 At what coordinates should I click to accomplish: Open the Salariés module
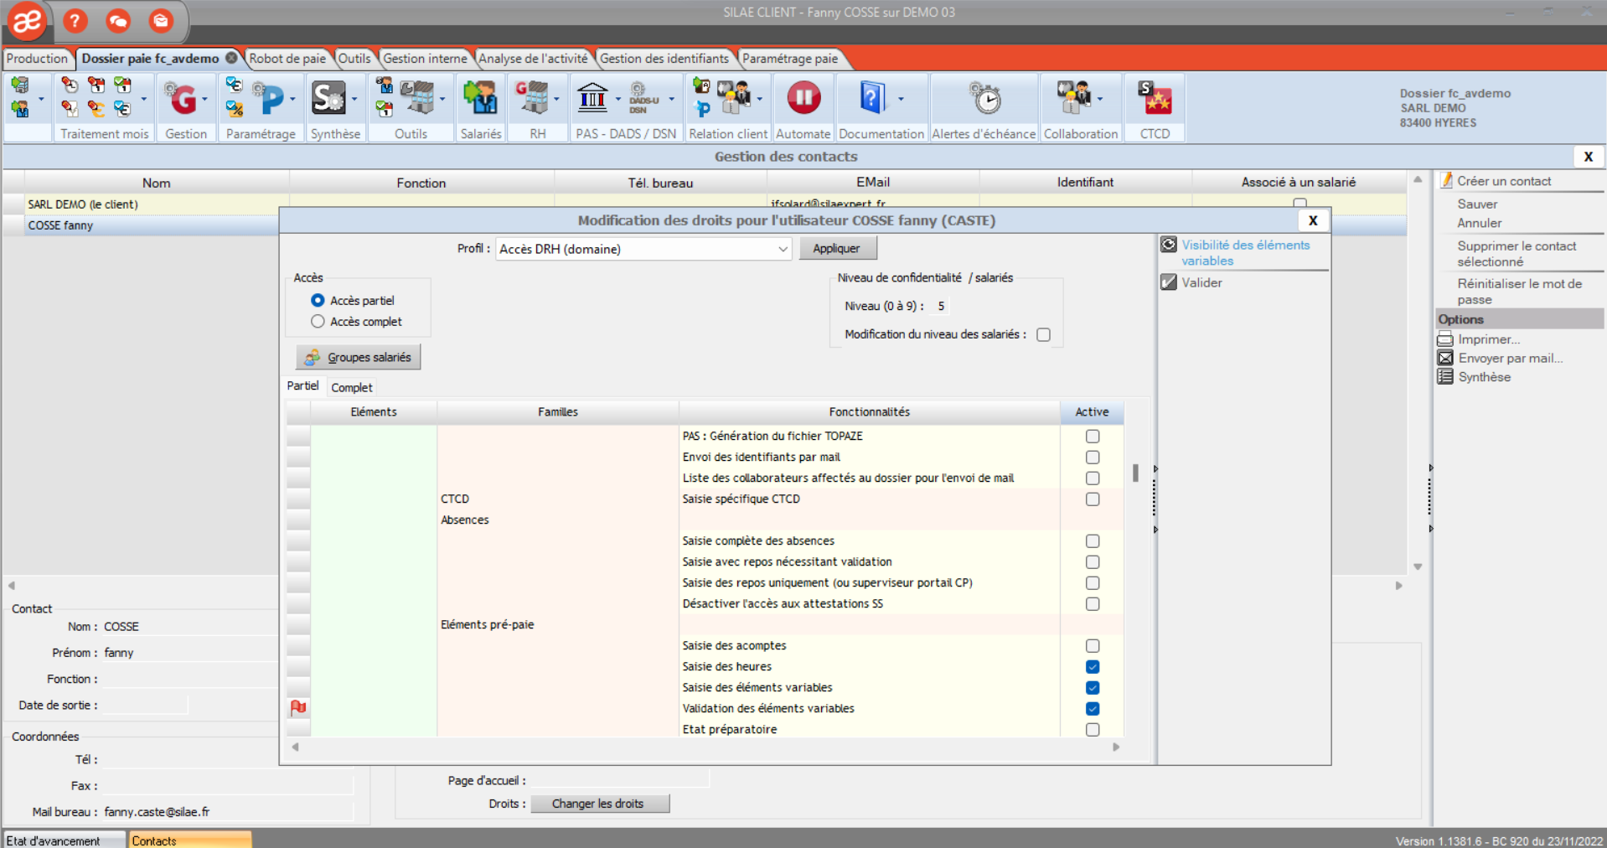click(x=479, y=99)
